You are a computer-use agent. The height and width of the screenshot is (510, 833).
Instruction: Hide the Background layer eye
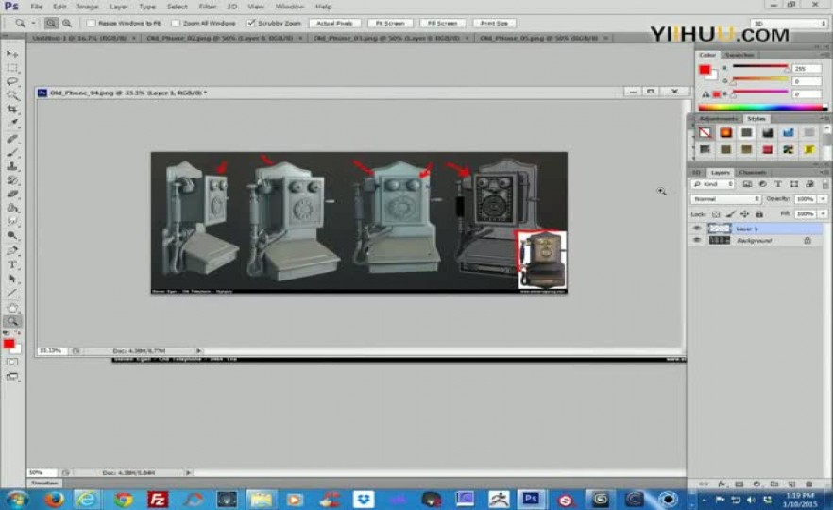click(697, 240)
